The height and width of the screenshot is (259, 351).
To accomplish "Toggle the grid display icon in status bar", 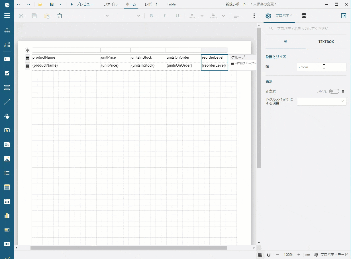I will (260, 255).
